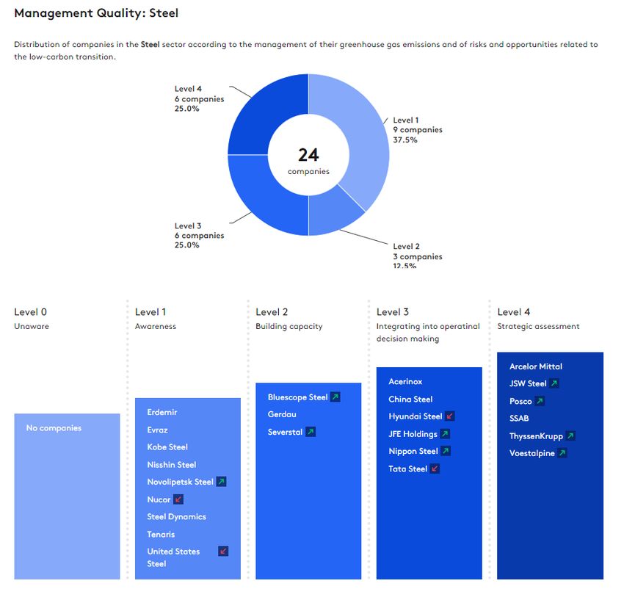
Task: Click the up arrow icon beside Bluescope Steel
Action: (x=335, y=397)
